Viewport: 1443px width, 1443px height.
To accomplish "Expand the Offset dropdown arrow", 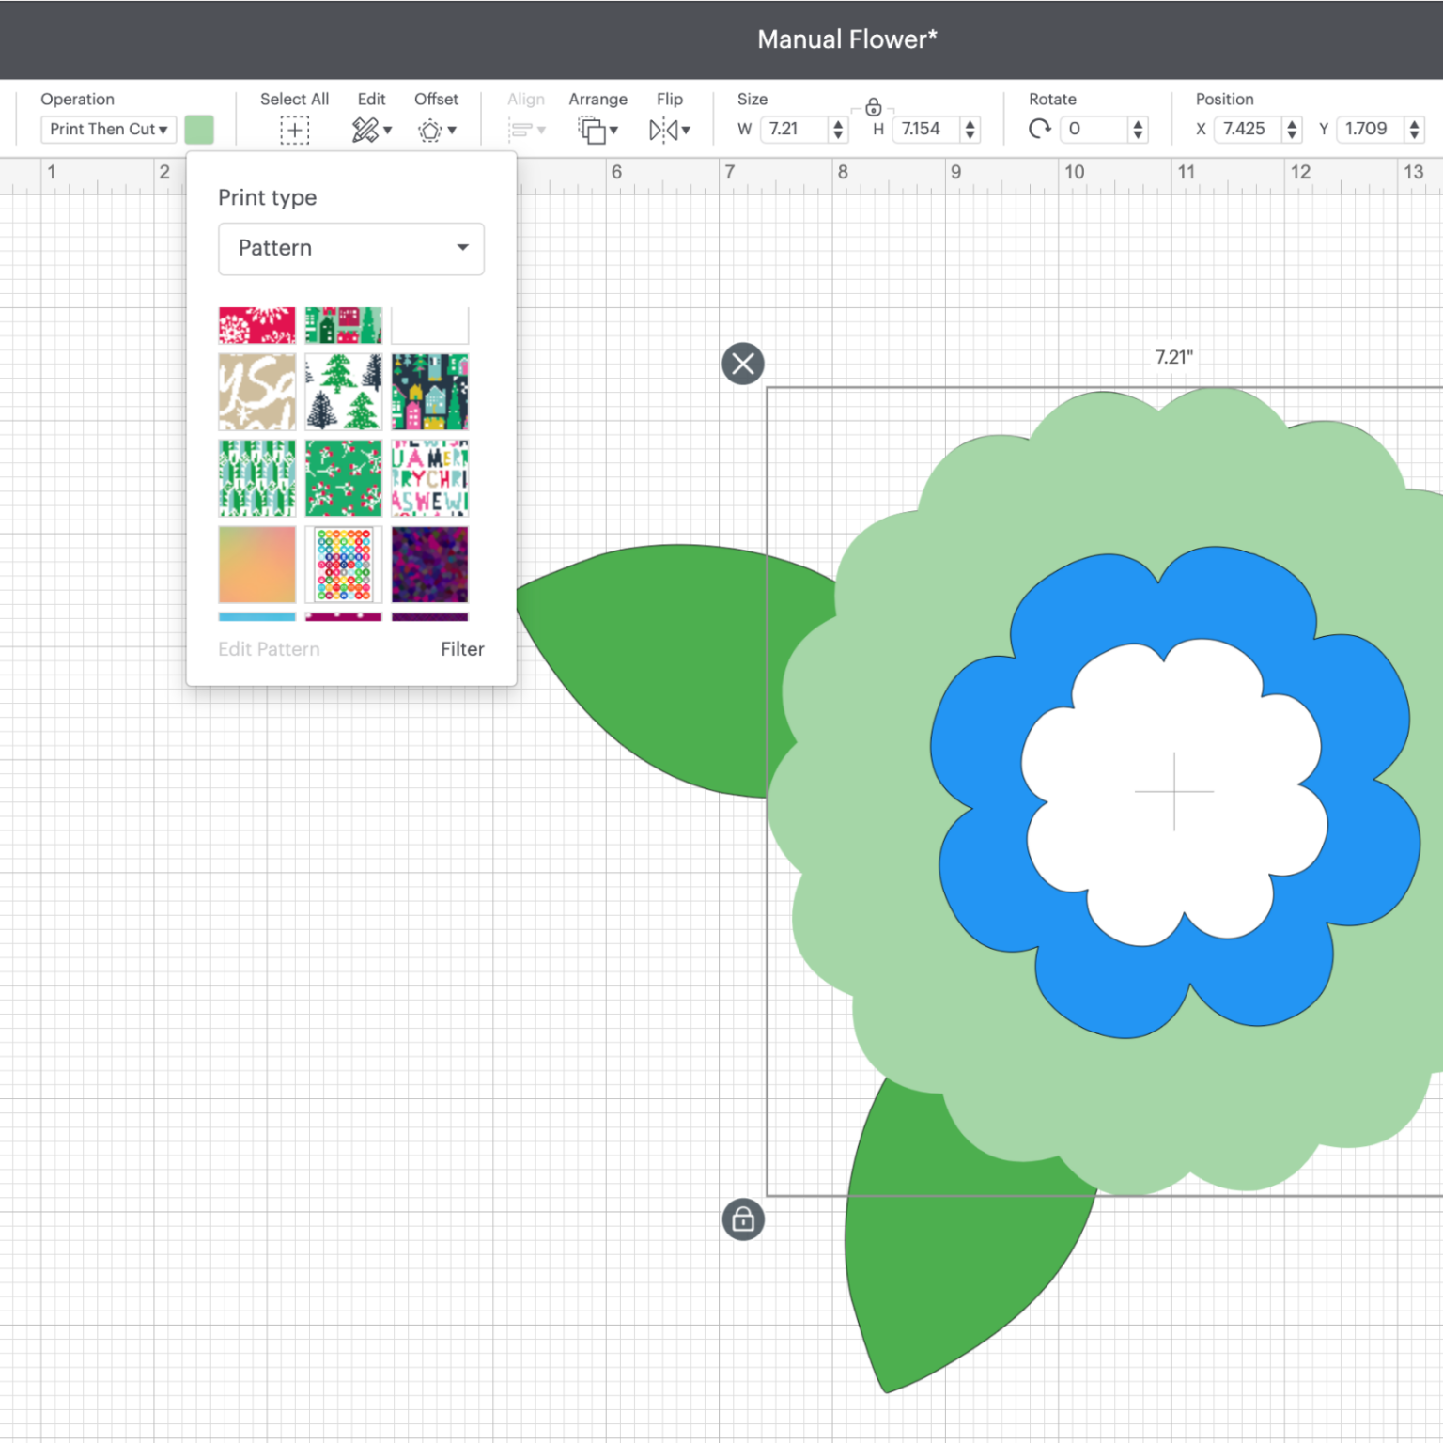I will (452, 132).
